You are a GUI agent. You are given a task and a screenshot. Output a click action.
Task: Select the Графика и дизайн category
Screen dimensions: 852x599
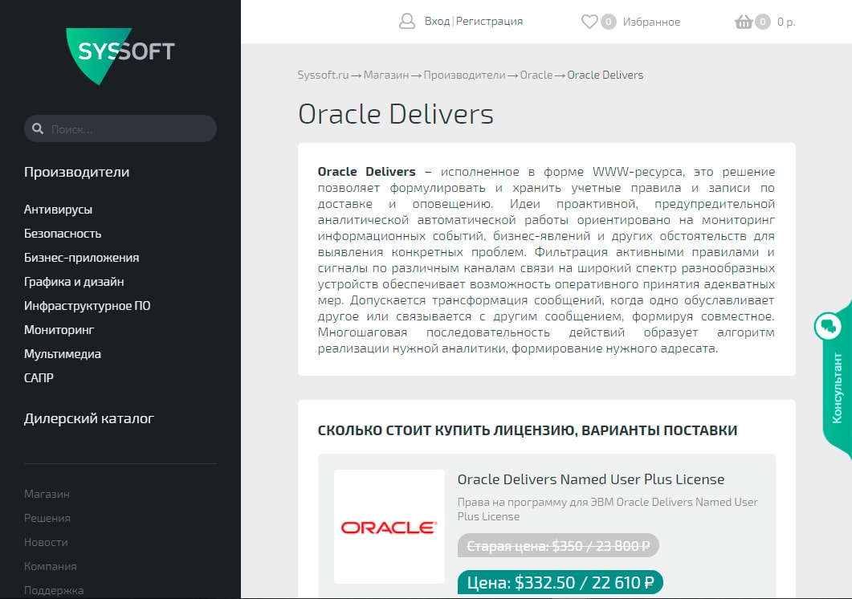(74, 282)
